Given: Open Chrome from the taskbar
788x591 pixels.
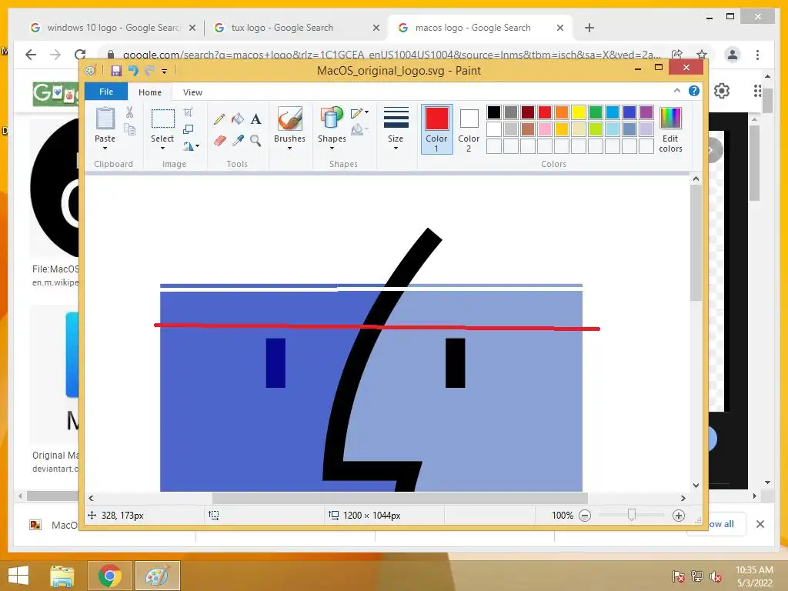Looking at the screenshot, I should (109, 576).
